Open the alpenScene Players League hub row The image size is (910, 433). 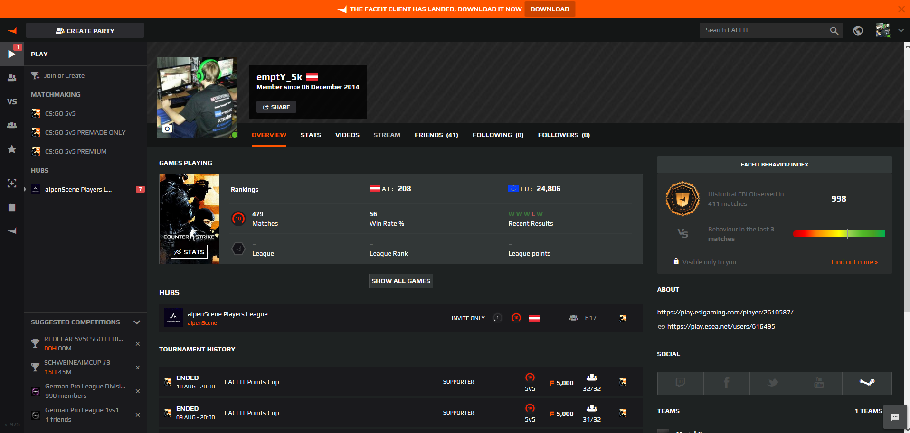coord(401,318)
